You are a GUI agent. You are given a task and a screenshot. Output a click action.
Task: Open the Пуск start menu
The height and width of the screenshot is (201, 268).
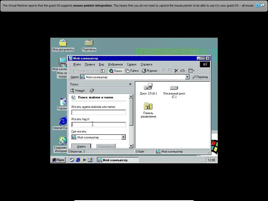58,160
